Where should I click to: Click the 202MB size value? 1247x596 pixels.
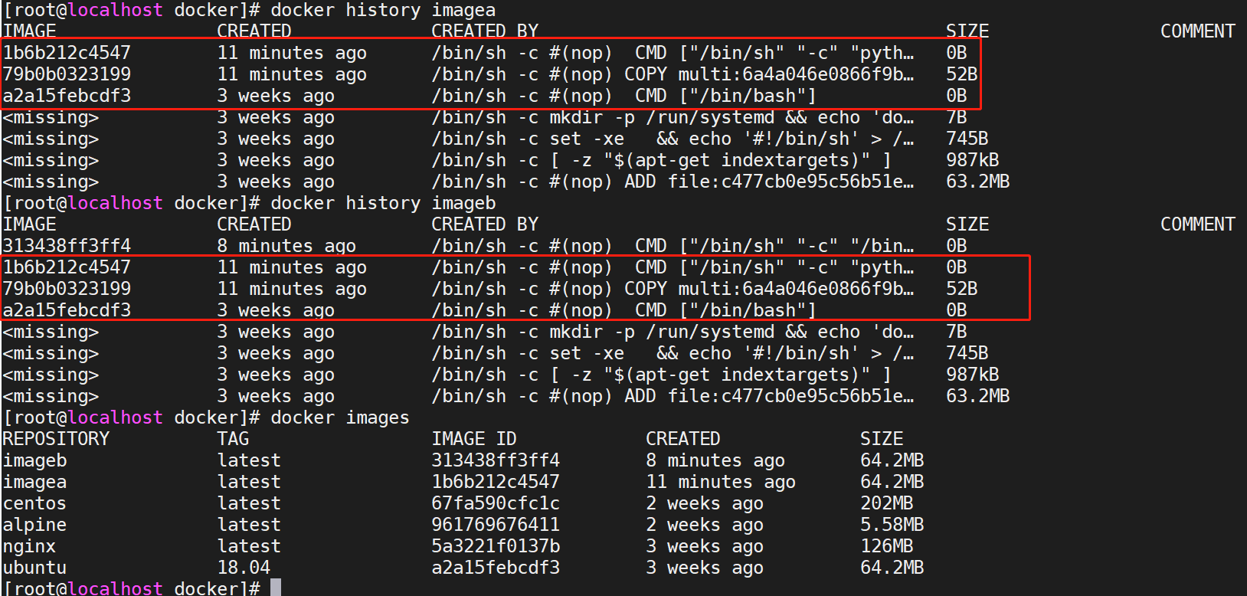886,503
